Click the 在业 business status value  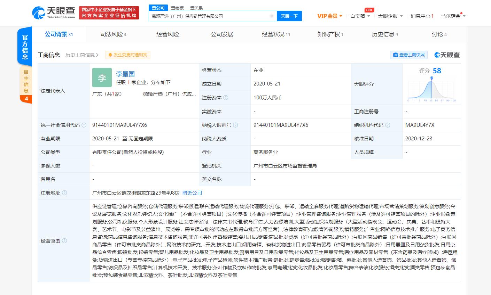258,70
